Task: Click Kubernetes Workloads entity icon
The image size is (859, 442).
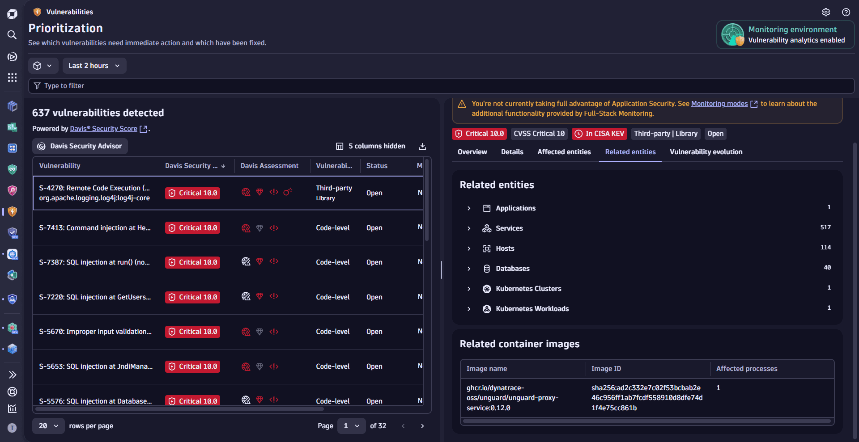Action: click(x=487, y=309)
